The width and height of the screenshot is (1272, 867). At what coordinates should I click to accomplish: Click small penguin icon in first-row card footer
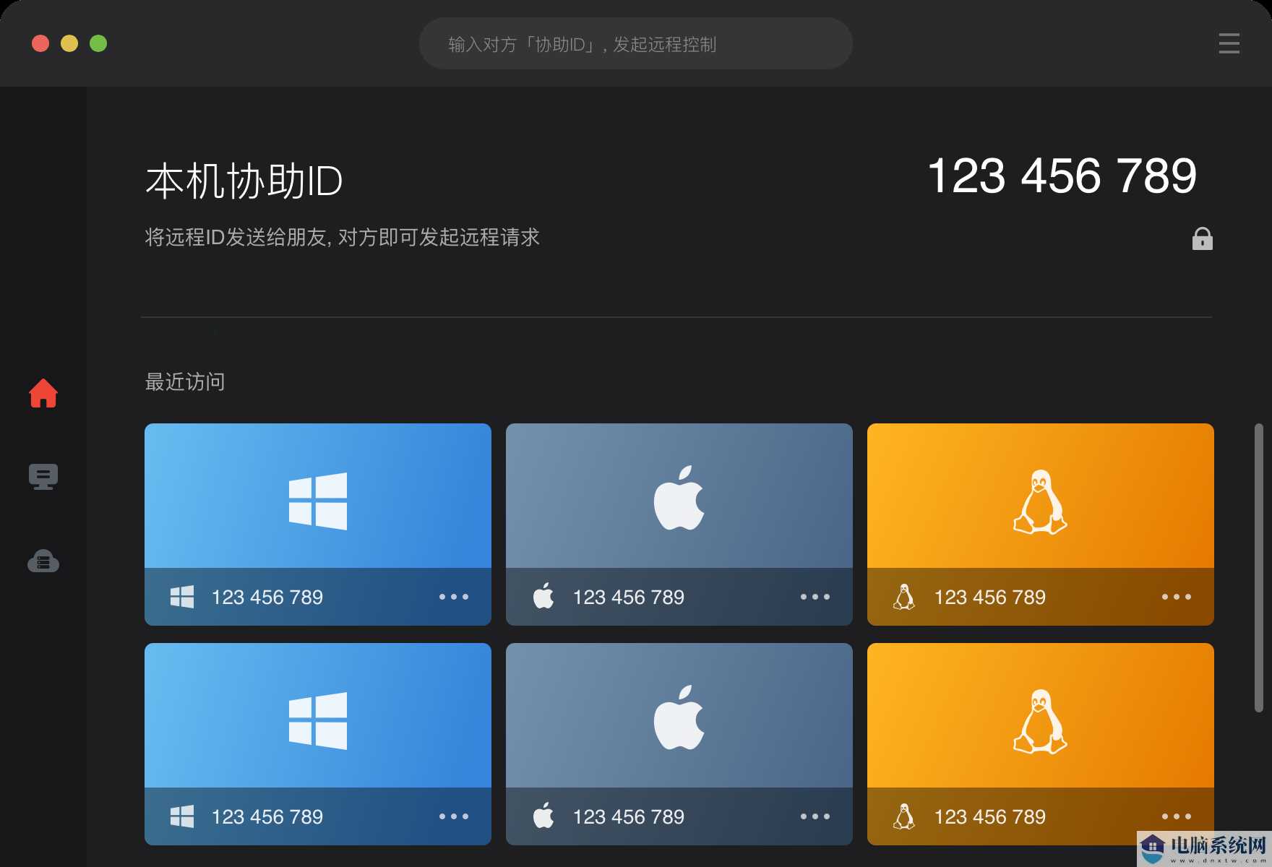click(904, 597)
